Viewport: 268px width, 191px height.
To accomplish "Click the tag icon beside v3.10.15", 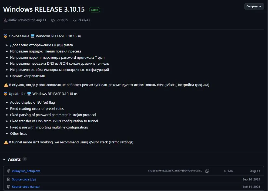I will tap(53, 21).
